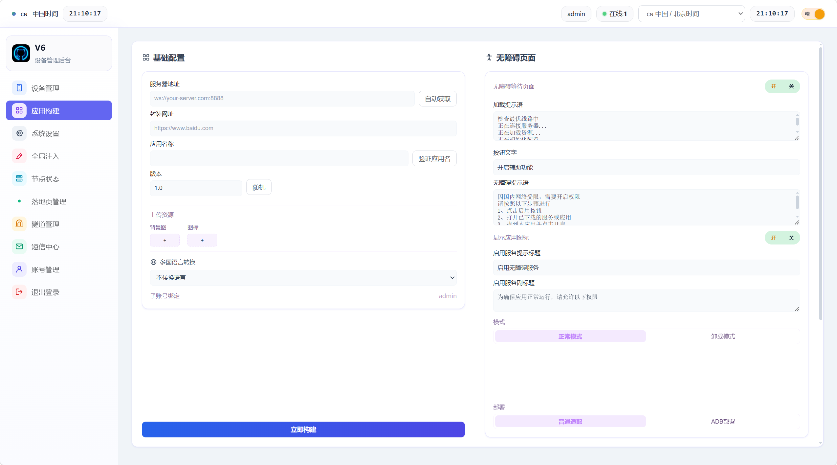Open 设备管理 in the sidebar
Image resolution: width=837 pixels, height=465 pixels.
pos(59,88)
